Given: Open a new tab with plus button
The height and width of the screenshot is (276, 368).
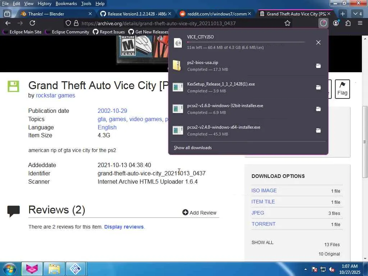Looking at the screenshot, I should point(342,14).
